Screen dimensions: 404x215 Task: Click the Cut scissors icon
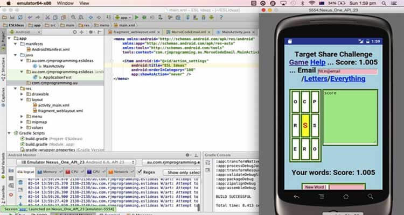pos(47,18)
